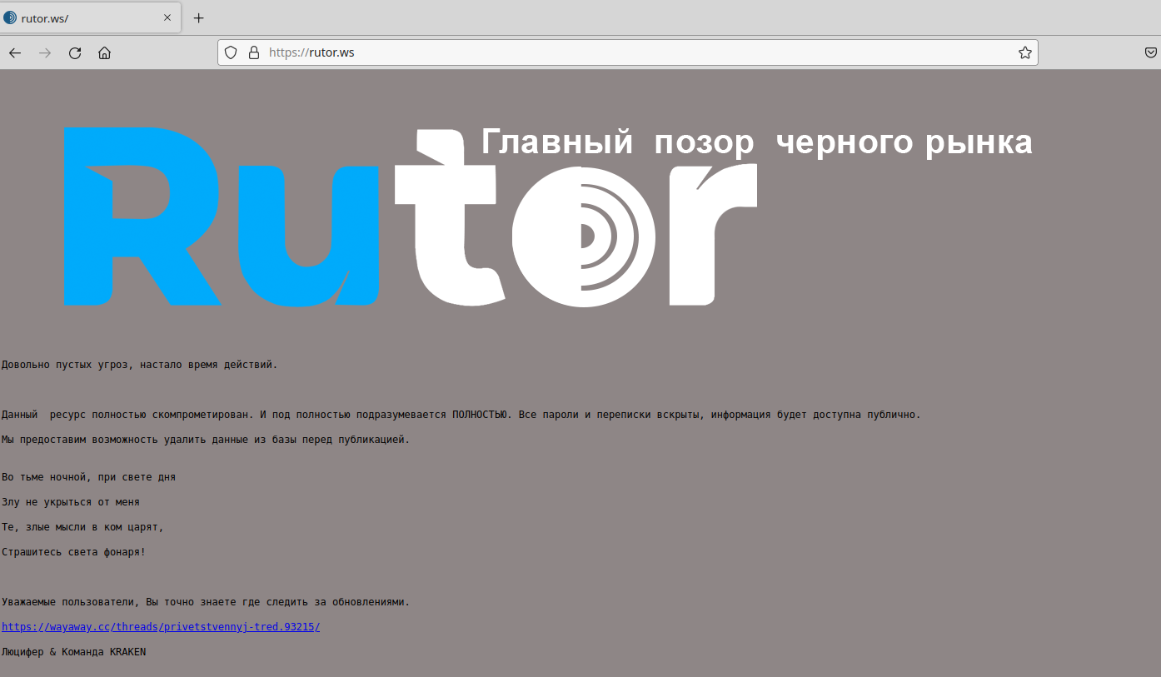The image size is (1161, 677).
Task: Open a new tab with plus button
Action: pos(198,17)
